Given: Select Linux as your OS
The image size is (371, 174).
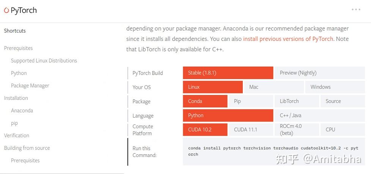Looking at the screenshot, I should click(x=212, y=87).
